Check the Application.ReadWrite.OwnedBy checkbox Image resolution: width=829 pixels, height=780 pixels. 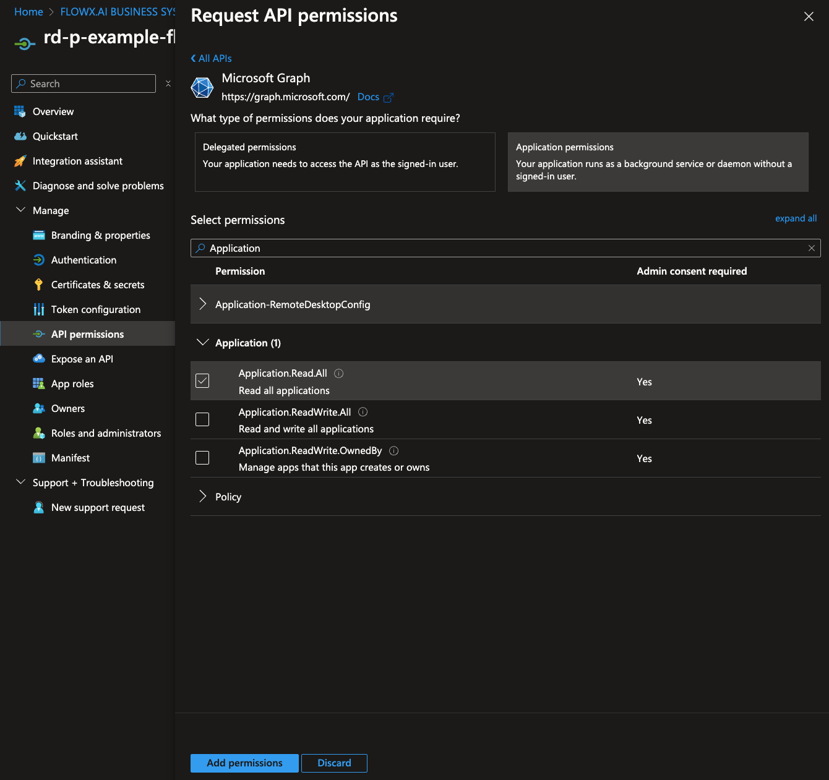point(202,458)
